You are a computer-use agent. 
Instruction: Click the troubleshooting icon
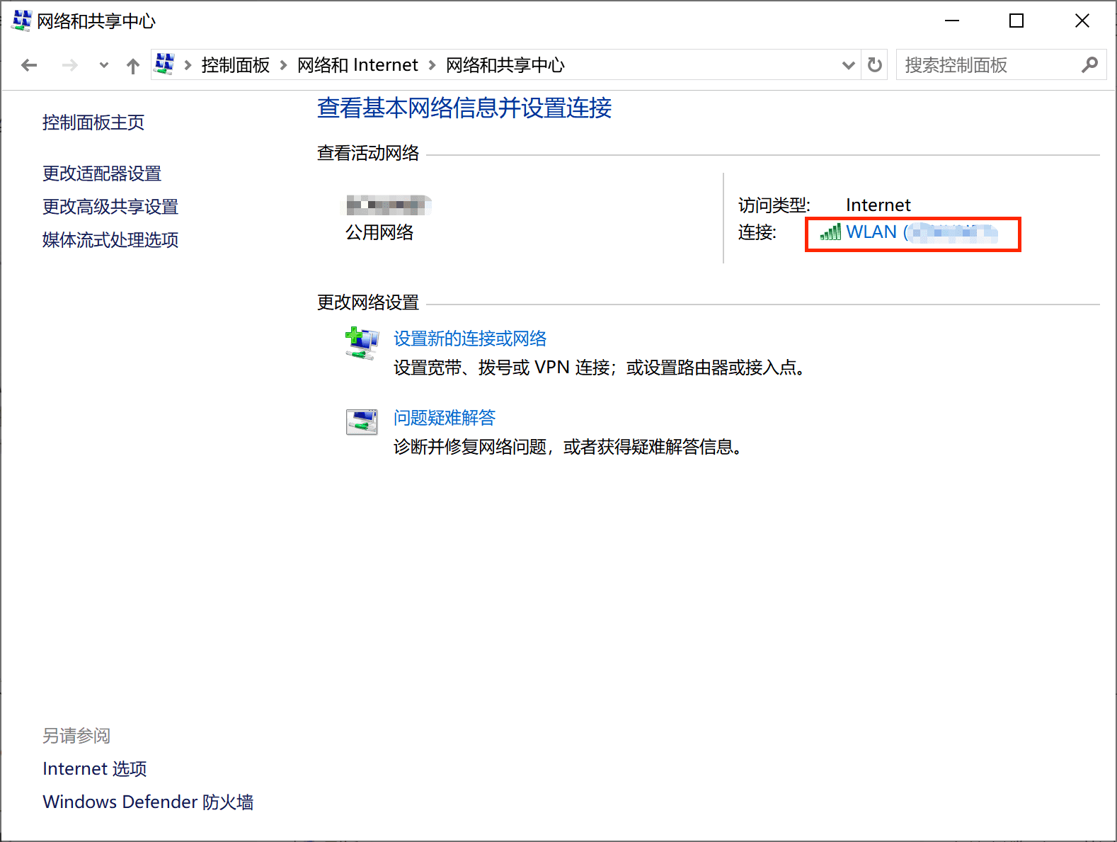(362, 422)
